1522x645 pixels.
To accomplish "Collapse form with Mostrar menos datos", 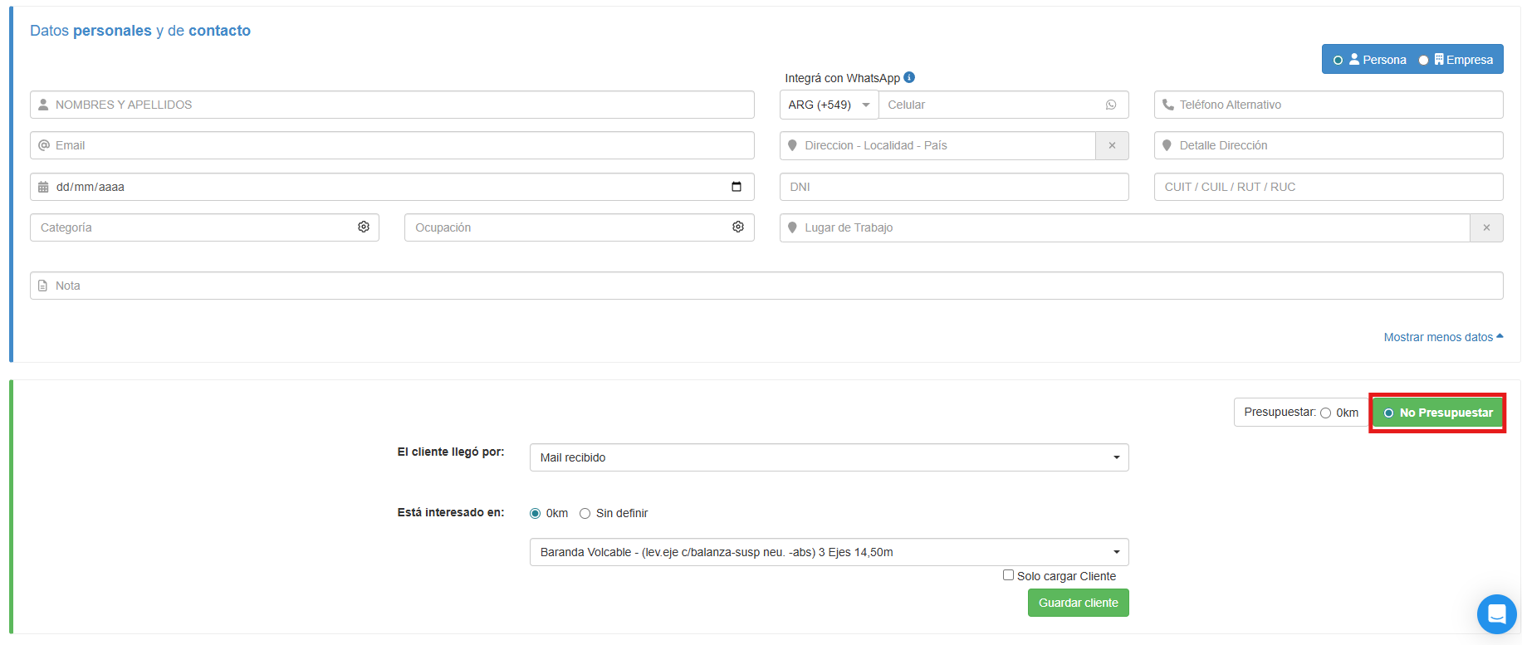I will point(1442,337).
